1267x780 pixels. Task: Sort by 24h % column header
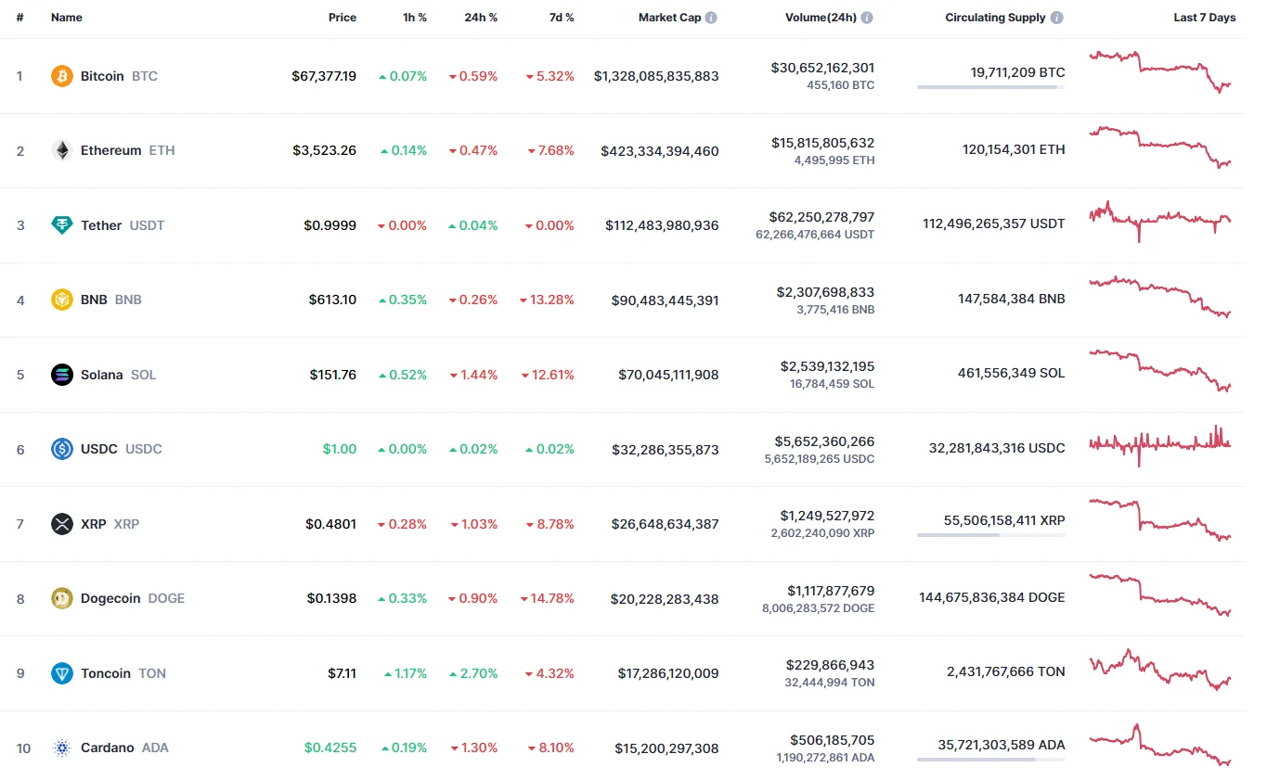click(481, 18)
